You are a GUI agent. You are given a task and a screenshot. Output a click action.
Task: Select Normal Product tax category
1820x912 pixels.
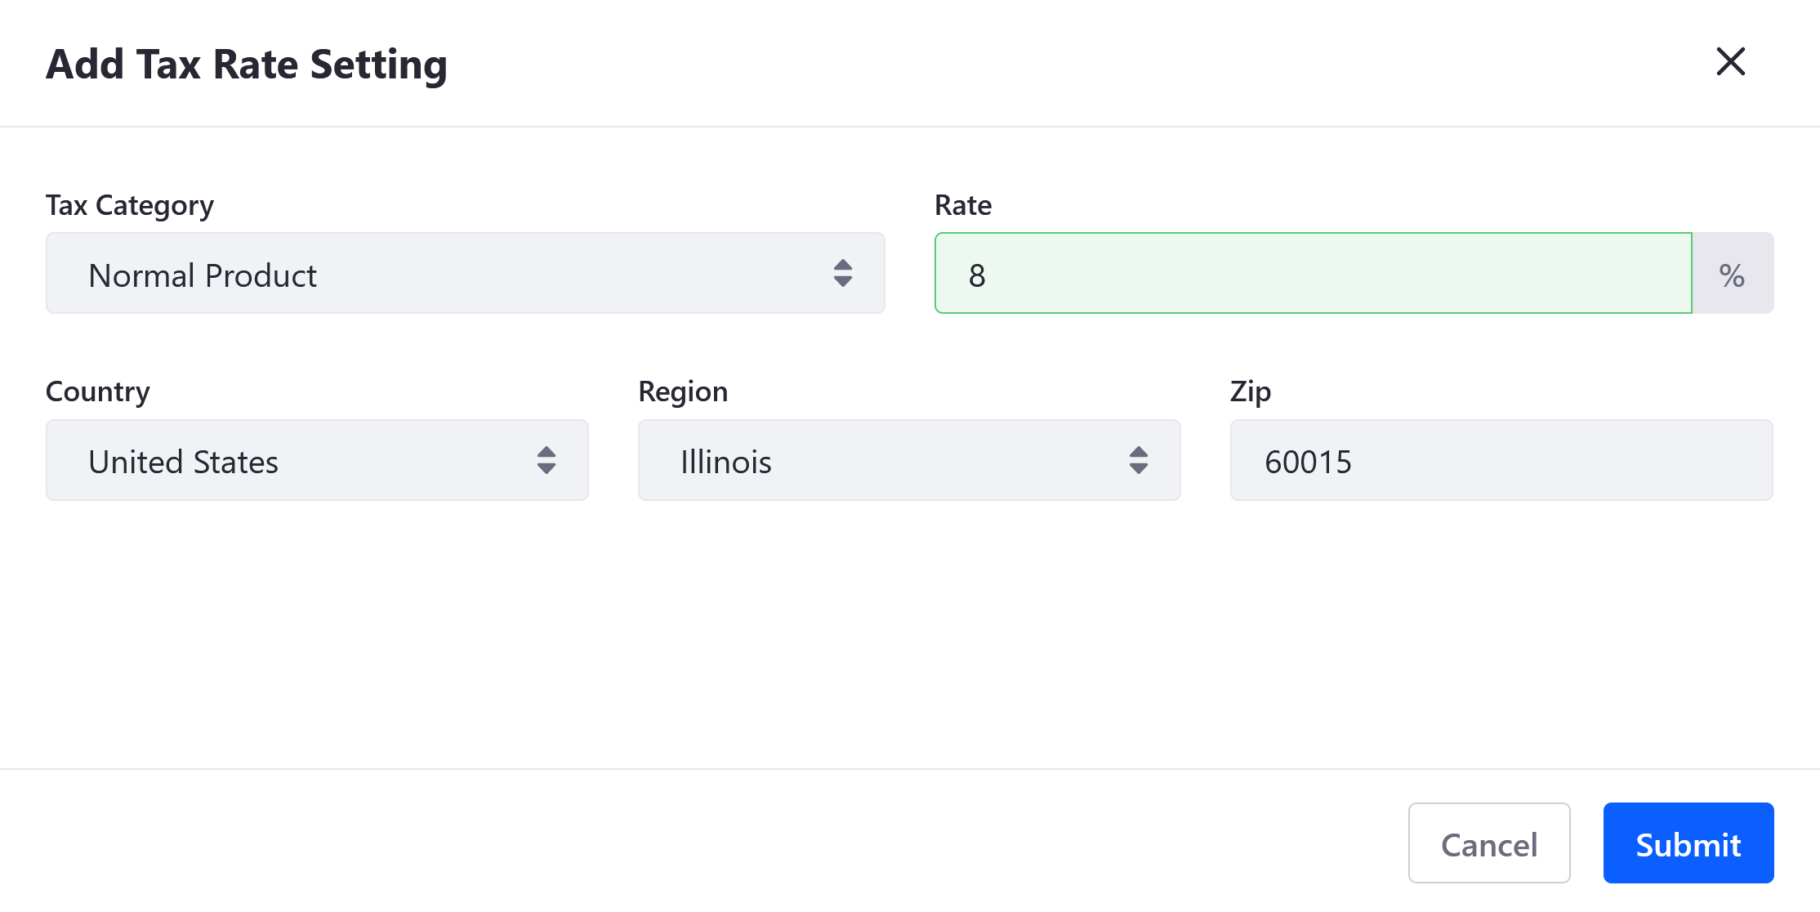tap(465, 274)
